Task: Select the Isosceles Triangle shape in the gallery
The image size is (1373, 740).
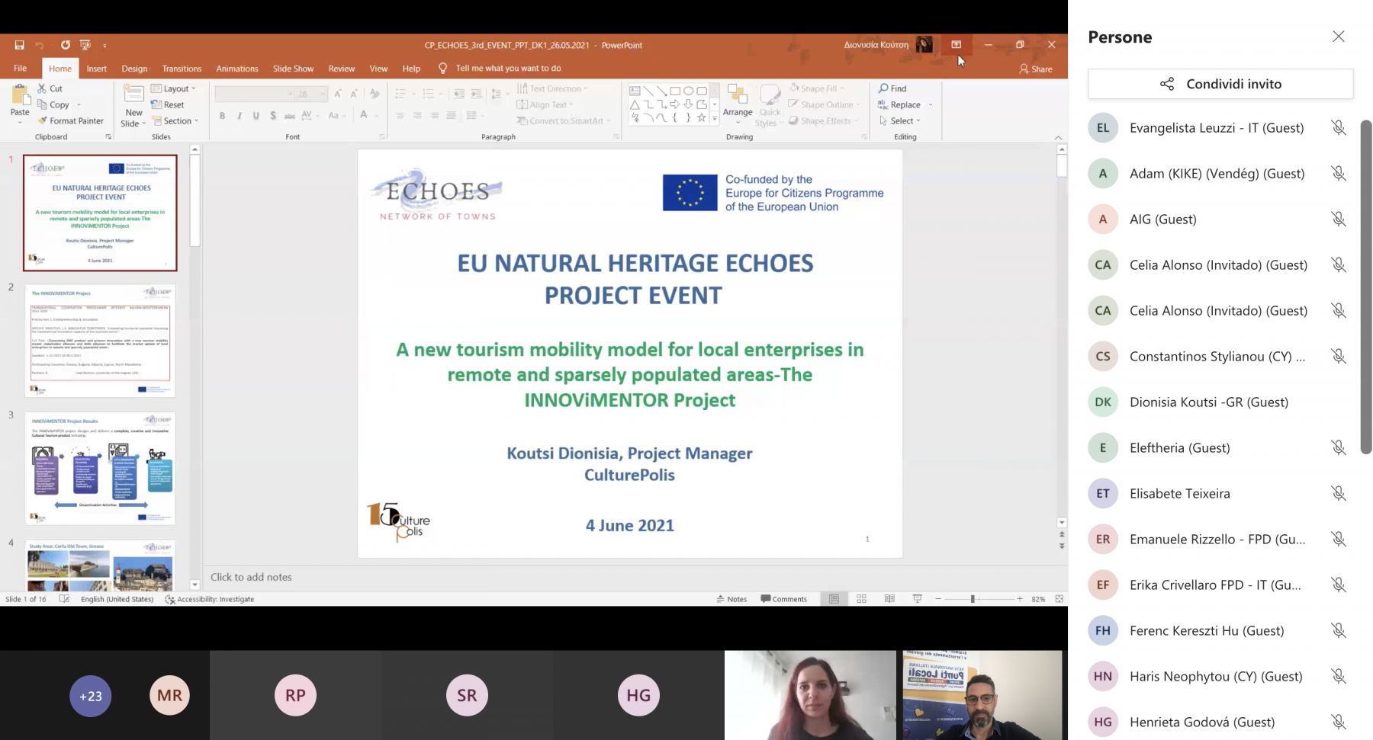Action: pyautogui.click(x=635, y=104)
